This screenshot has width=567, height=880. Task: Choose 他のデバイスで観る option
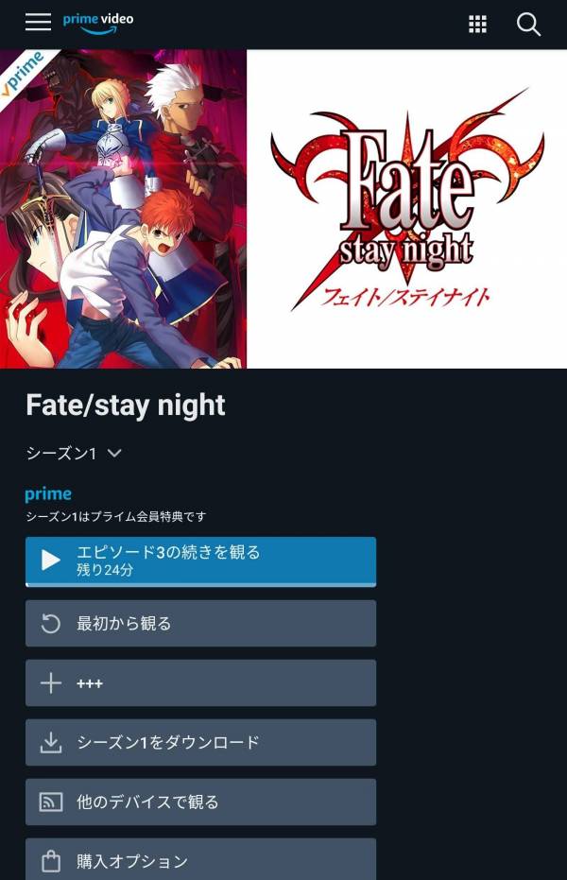(x=200, y=802)
